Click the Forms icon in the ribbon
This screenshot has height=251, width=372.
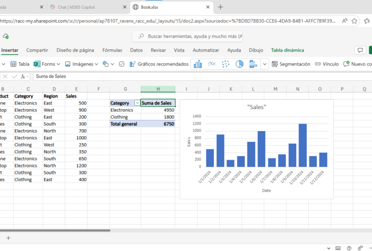coord(37,64)
